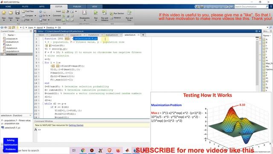Click the Compare tool
The width and height of the screenshot is (273, 154).
27,15
